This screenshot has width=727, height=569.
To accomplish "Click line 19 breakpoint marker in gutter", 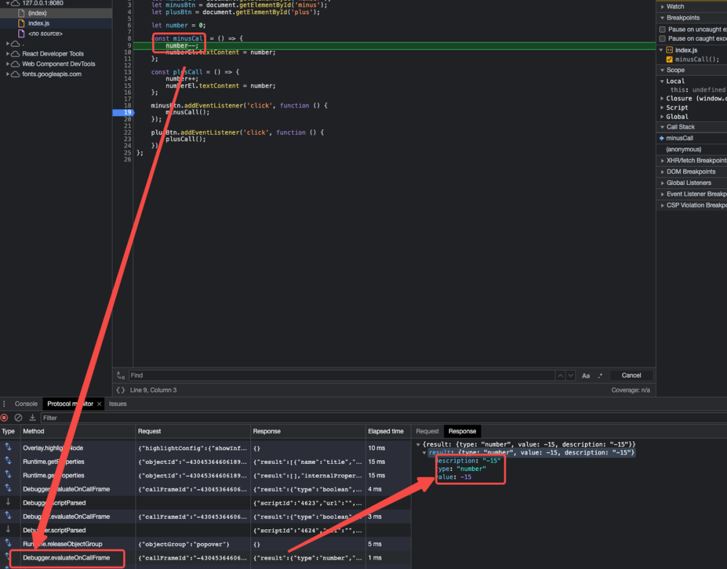I will coord(123,112).
